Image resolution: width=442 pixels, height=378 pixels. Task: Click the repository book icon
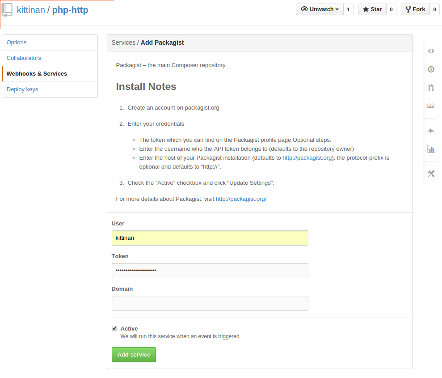pos(7,10)
